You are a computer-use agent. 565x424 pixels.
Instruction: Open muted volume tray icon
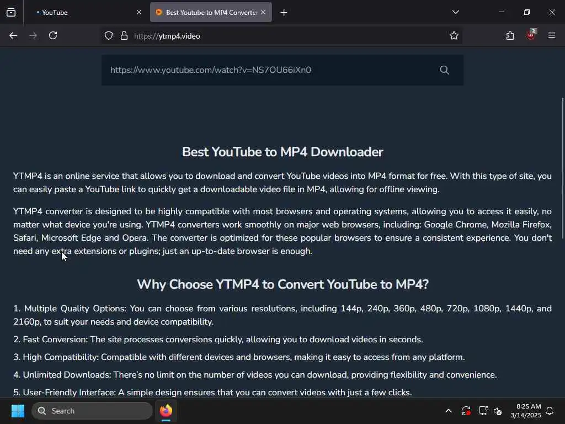[498, 411]
